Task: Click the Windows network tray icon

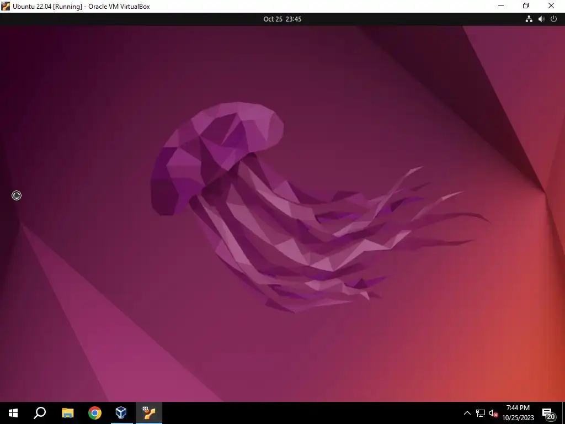Action: 481,413
